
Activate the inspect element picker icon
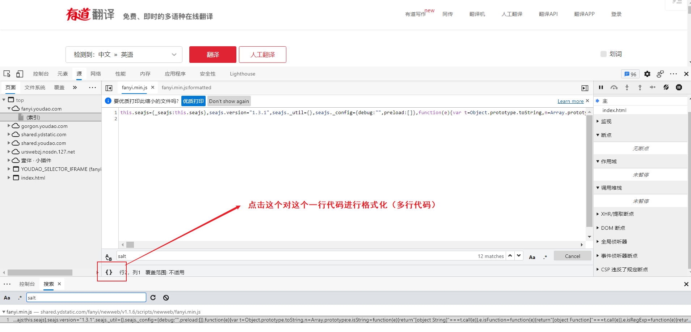point(7,74)
